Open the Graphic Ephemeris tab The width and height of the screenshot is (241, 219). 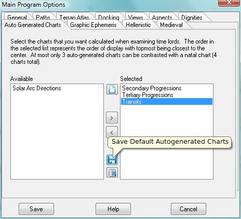click(x=93, y=25)
